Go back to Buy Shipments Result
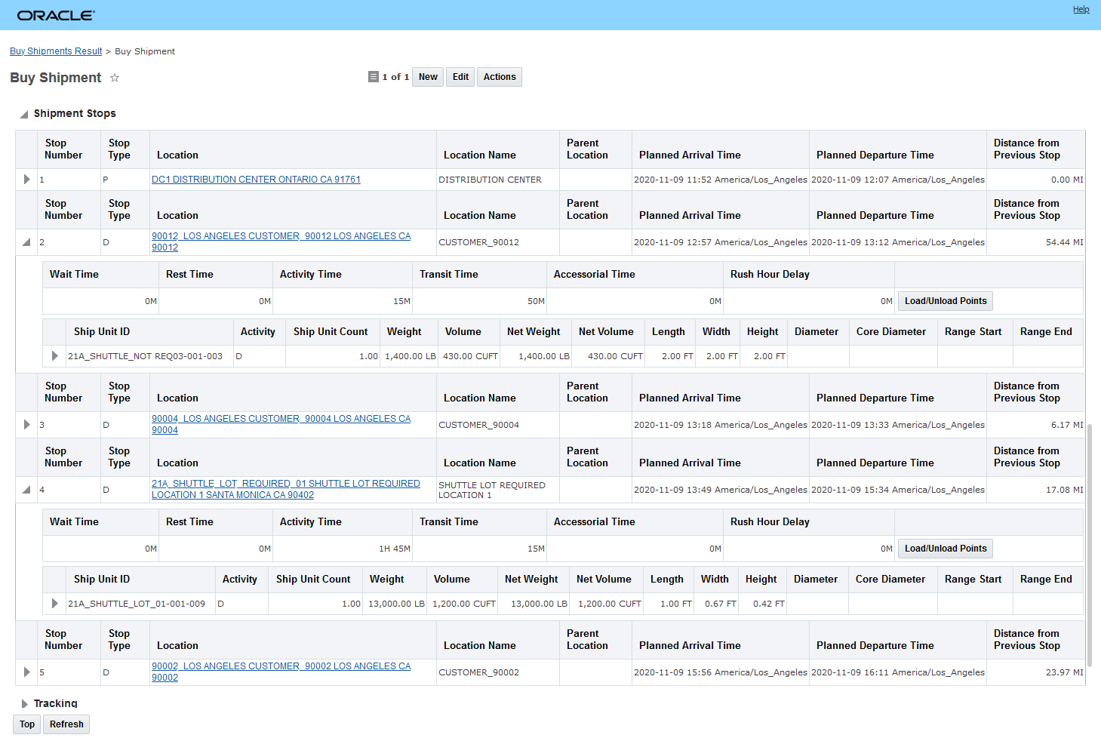The width and height of the screenshot is (1101, 738). click(56, 51)
